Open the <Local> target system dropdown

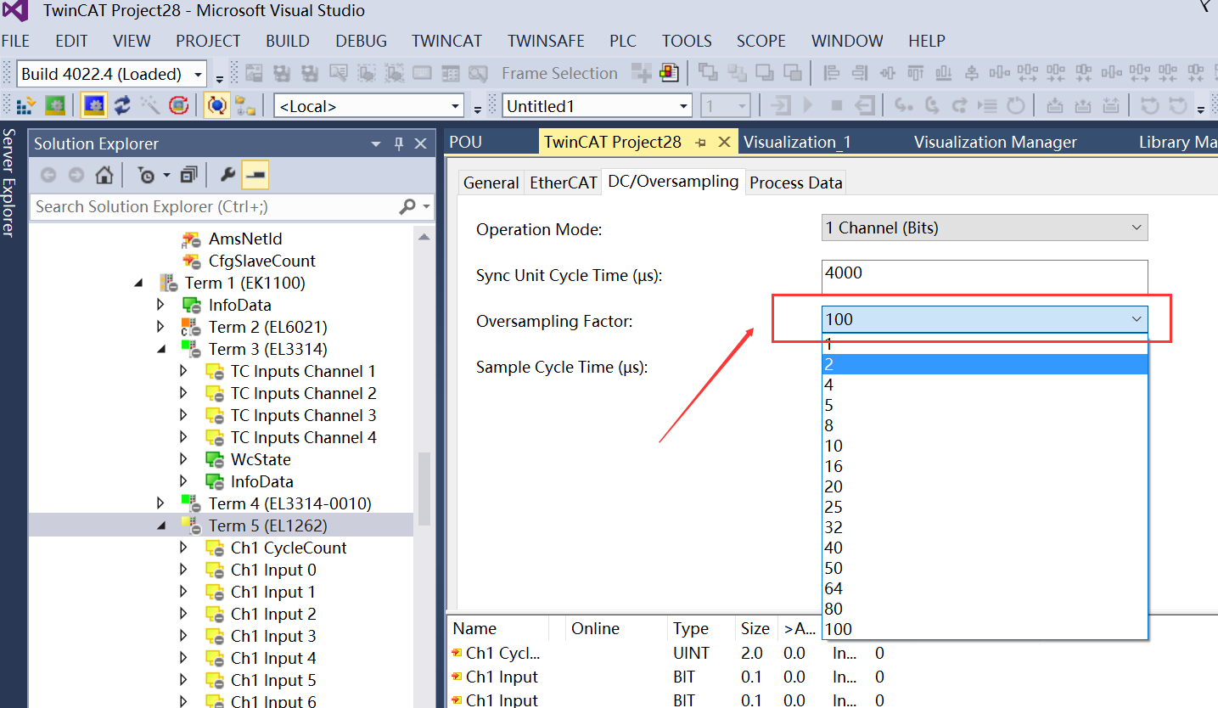pos(455,106)
